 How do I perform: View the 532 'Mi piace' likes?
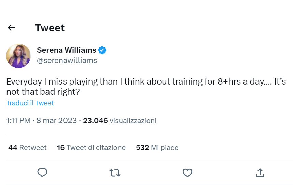(157, 148)
